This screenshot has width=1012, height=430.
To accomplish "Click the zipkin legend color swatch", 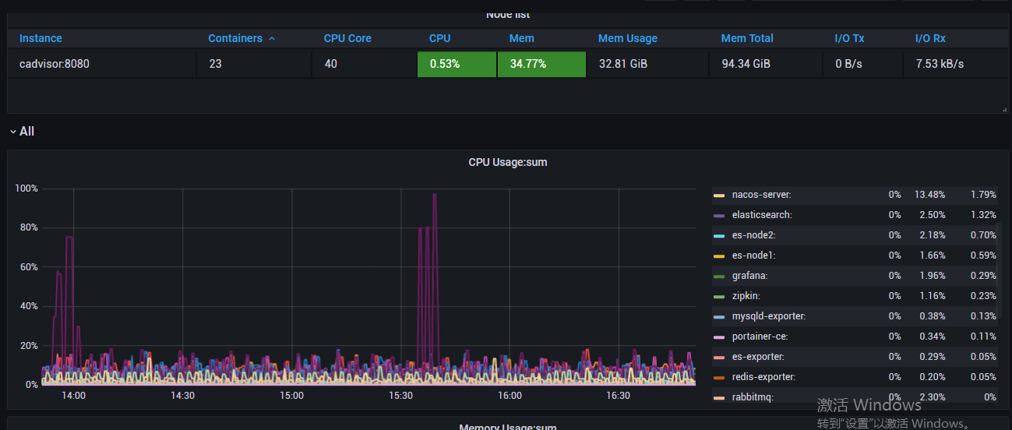I will click(719, 296).
